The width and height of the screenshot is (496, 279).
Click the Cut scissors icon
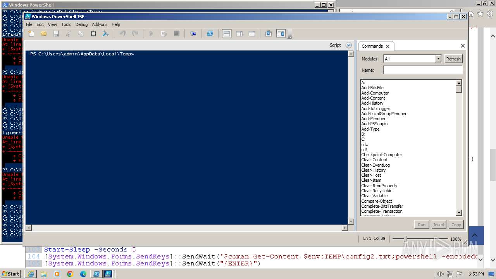click(69, 34)
